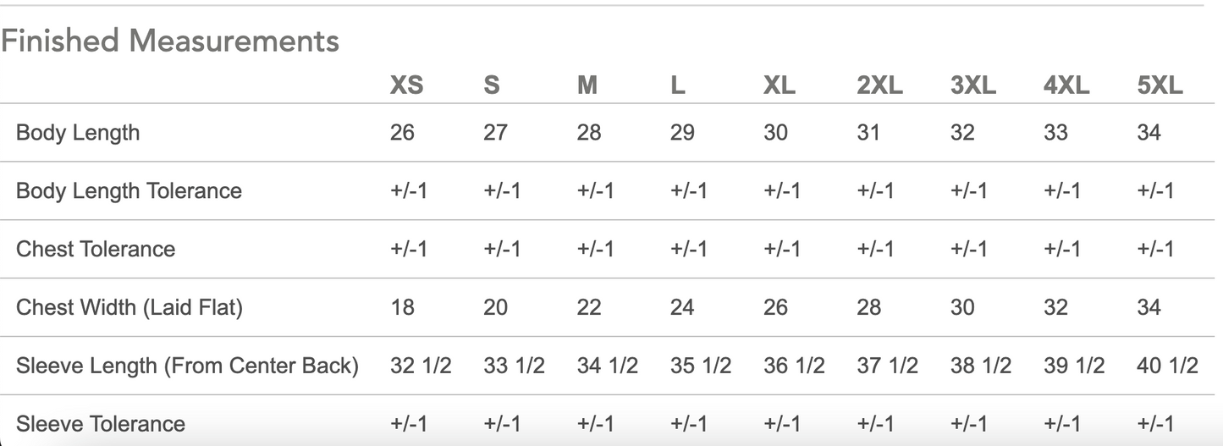
Task: Click the Finished Measurements heading
Action: click(169, 41)
